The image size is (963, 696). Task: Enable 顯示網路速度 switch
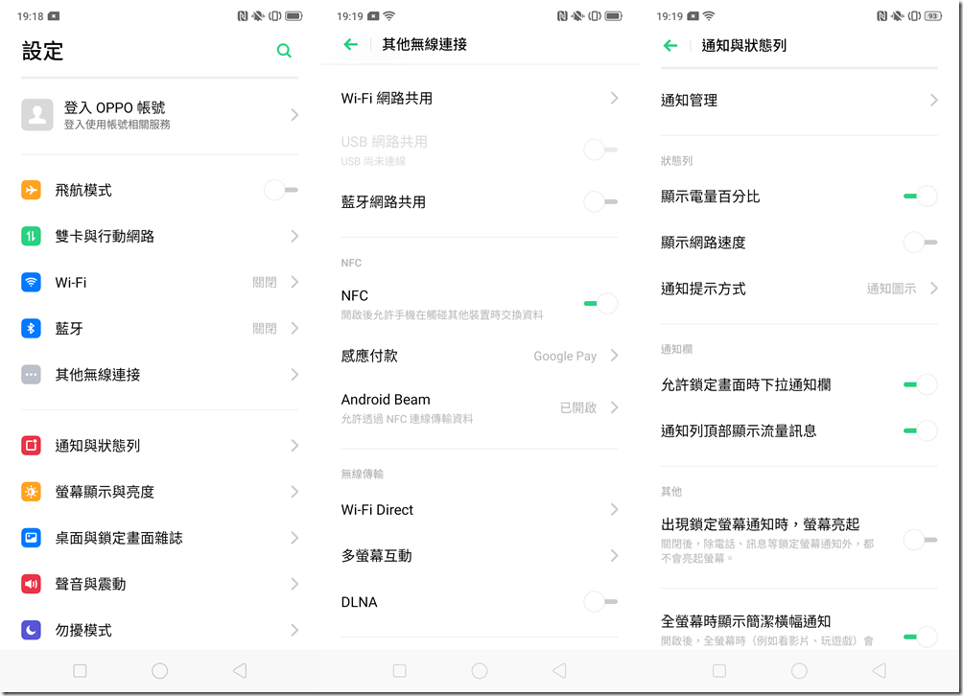click(x=920, y=242)
